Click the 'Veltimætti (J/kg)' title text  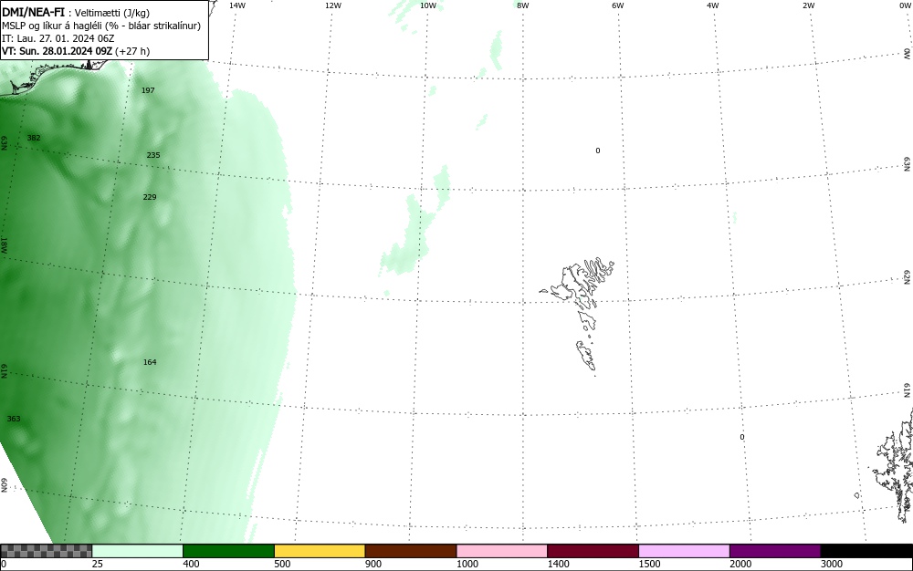pos(111,13)
